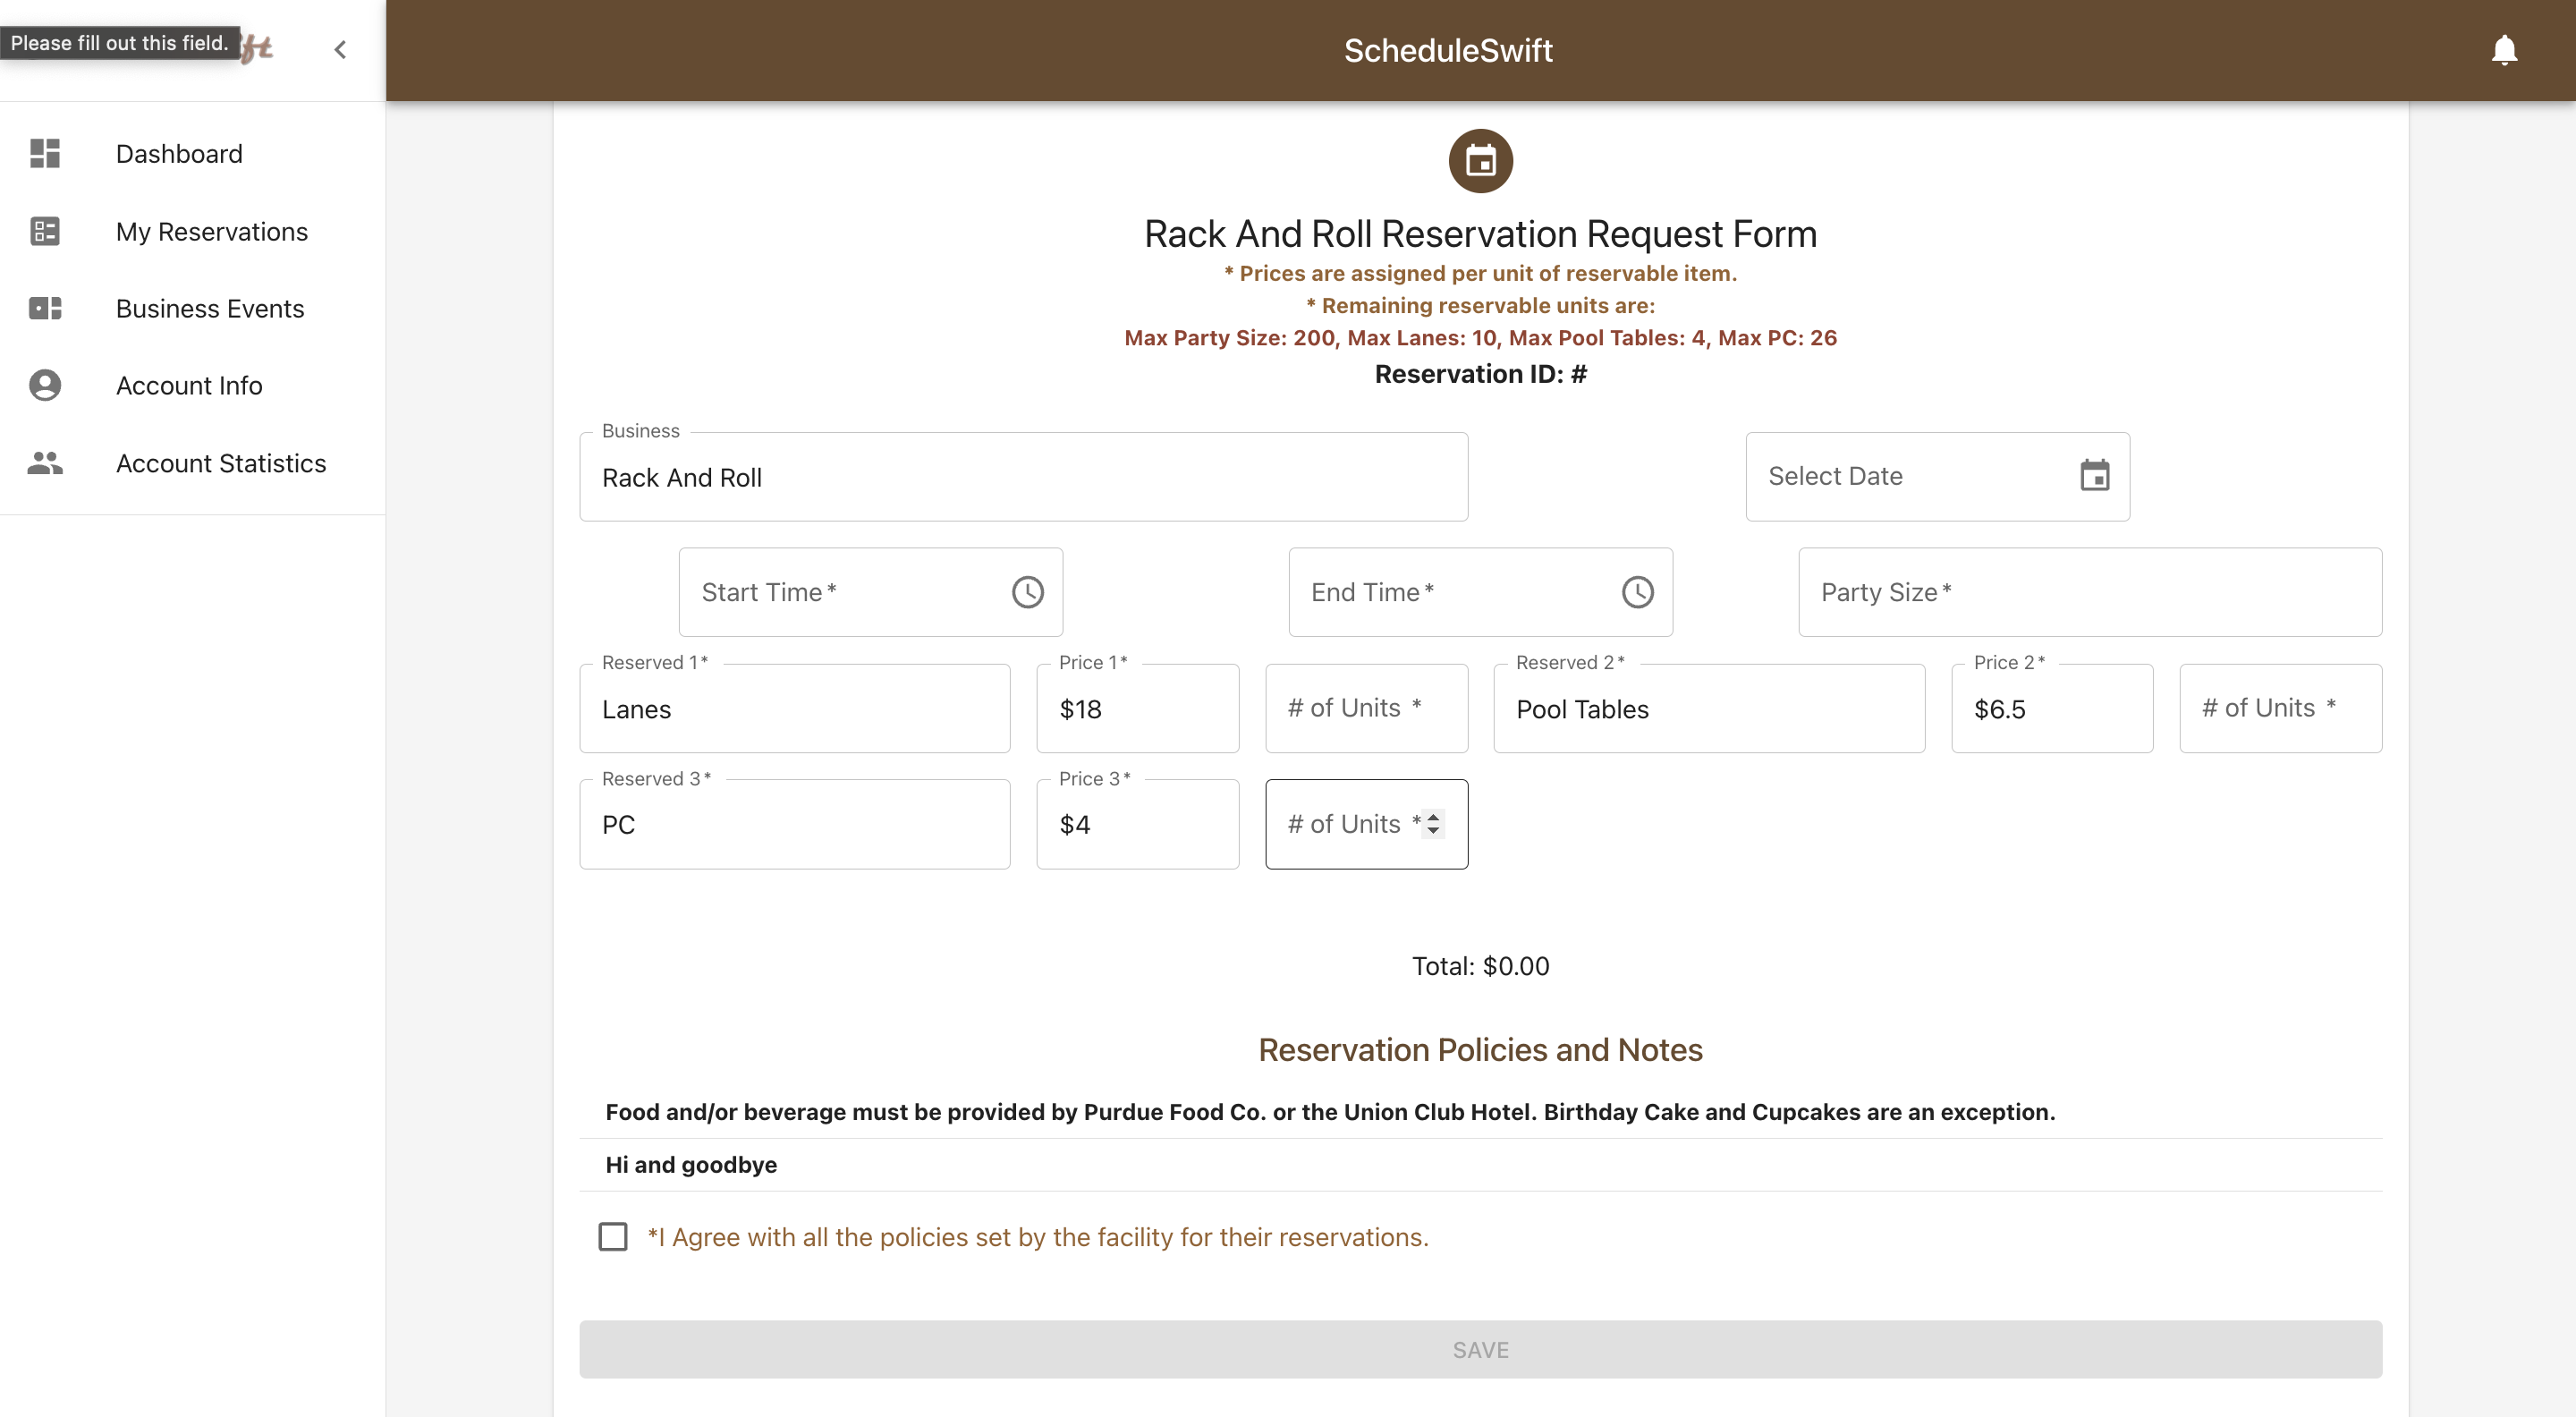
Task: Click the Pool Tables # of Units field
Action: pyautogui.click(x=2279, y=708)
